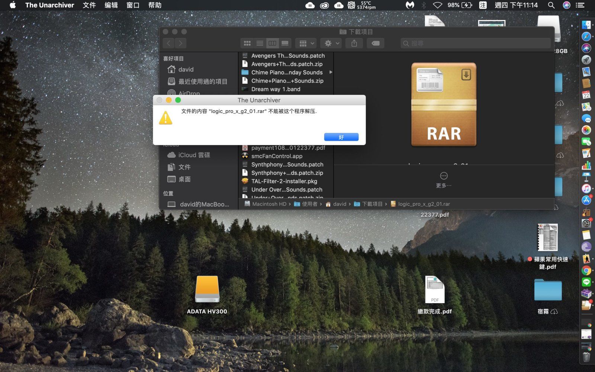This screenshot has height=372, width=595.
Task: Open the Trash in the Dock
Action: coord(586,357)
